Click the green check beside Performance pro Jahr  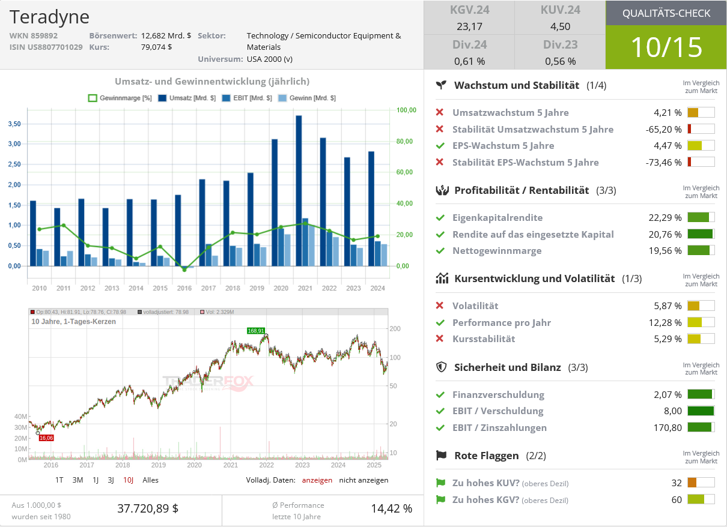pyautogui.click(x=440, y=322)
